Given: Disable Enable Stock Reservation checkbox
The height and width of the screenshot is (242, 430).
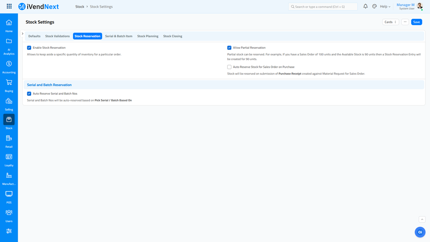Looking at the screenshot, I should coord(29,48).
